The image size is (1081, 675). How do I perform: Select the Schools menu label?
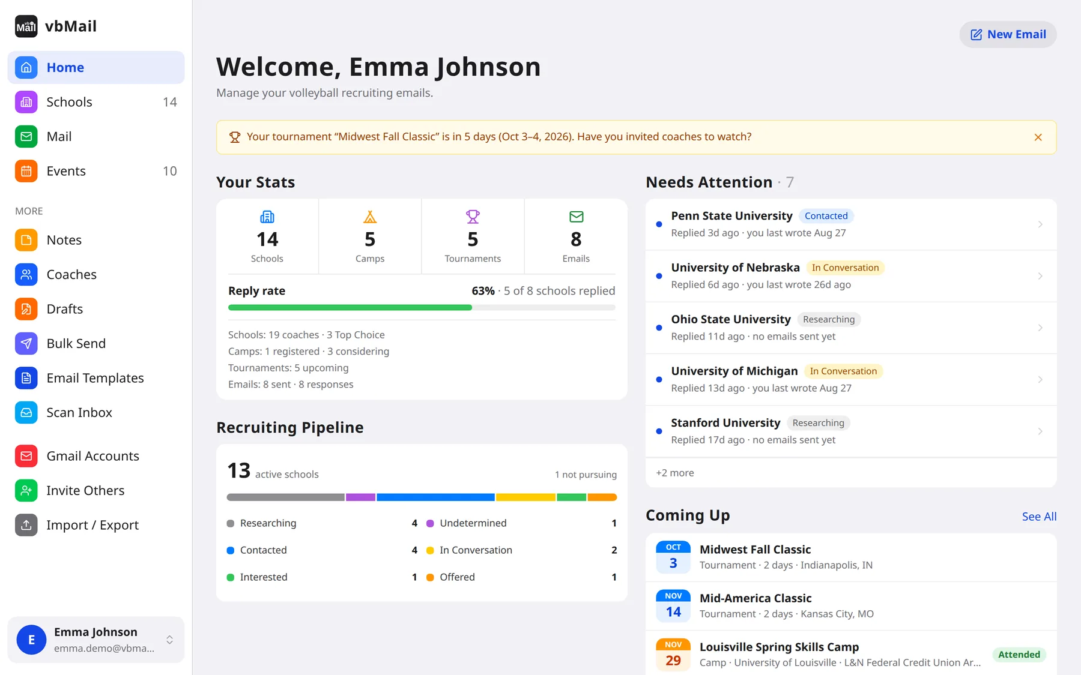tap(70, 102)
